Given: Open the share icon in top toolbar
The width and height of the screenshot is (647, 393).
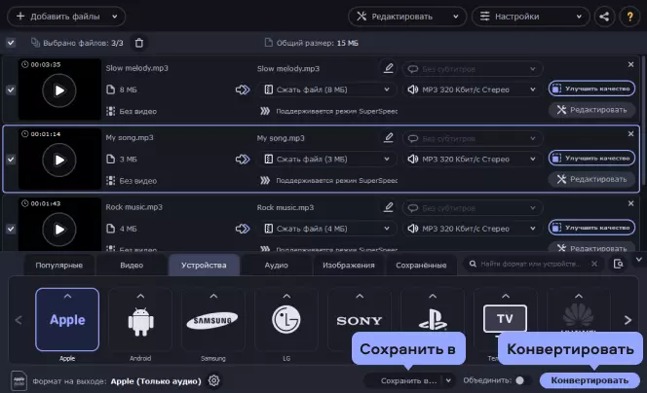Looking at the screenshot, I should click(604, 17).
